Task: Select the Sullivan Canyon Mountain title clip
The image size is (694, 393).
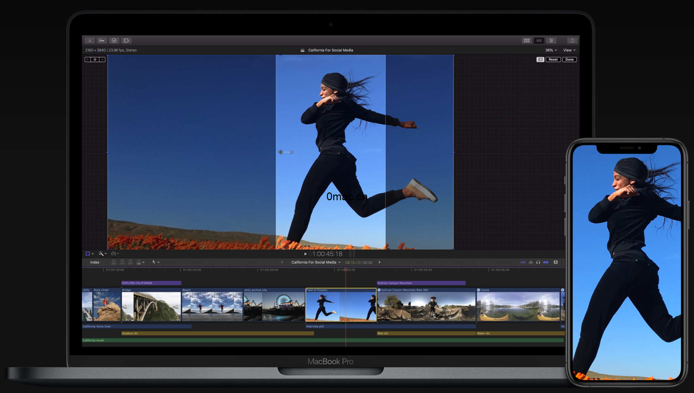Action: 421,283
